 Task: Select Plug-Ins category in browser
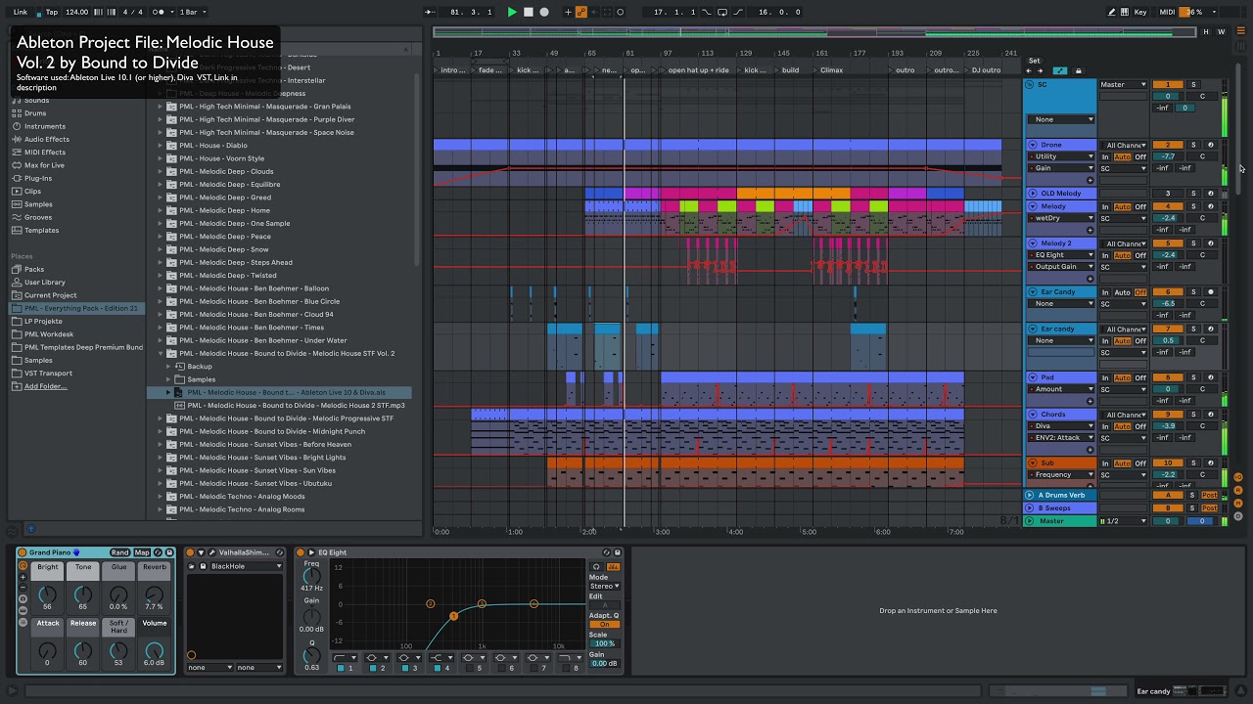(37, 178)
